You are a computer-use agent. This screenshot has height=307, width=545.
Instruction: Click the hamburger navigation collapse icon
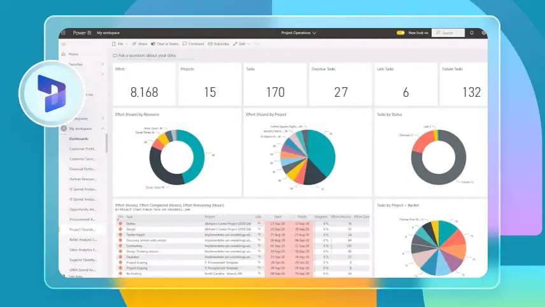click(x=63, y=44)
